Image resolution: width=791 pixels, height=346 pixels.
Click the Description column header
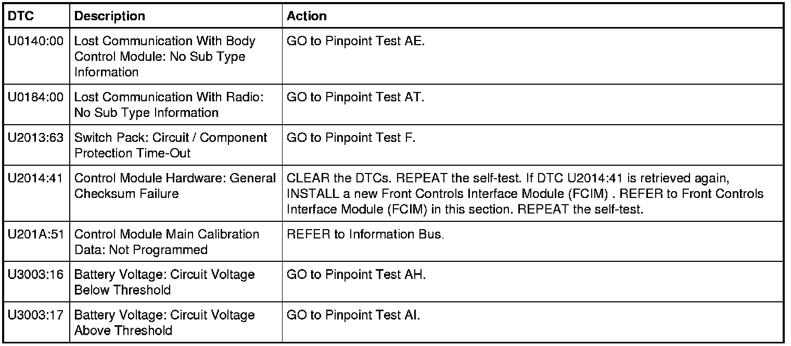tap(110, 16)
